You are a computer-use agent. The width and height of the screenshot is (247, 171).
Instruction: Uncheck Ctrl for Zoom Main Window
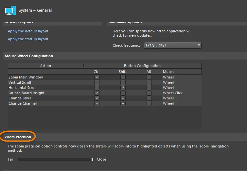point(97,77)
